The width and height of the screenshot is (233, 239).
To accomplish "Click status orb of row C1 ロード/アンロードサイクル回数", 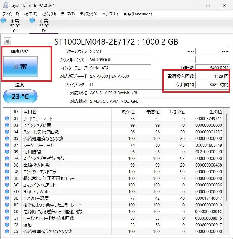I will click(7, 218).
